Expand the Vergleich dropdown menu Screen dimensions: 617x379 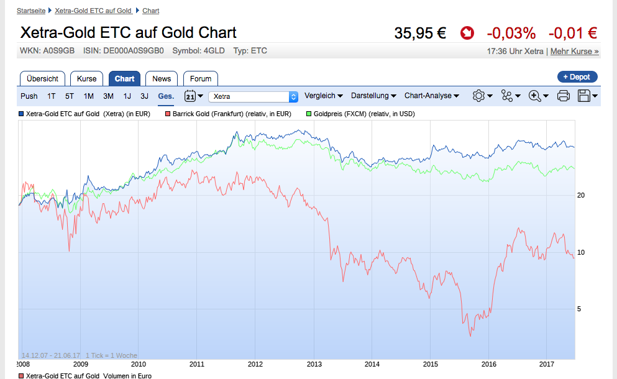pyautogui.click(x=323, y=96)
